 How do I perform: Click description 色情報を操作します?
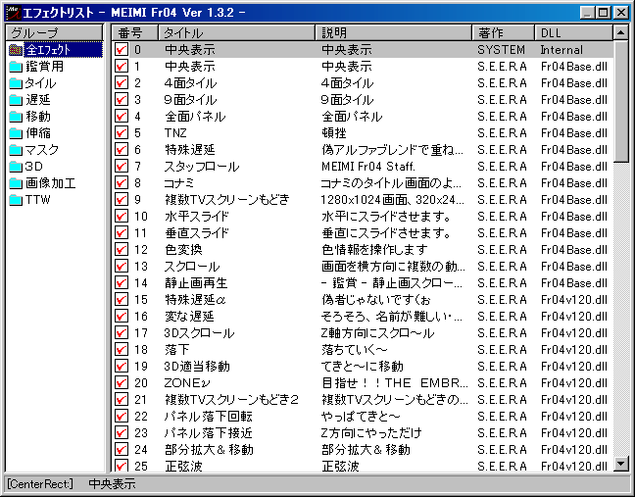374,250
